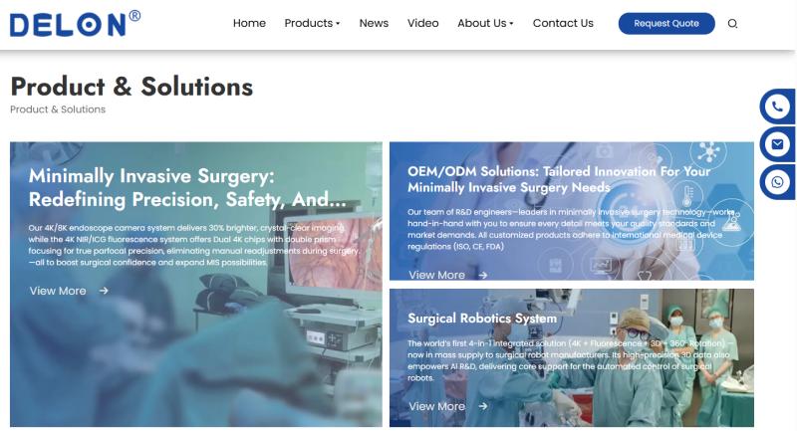This screenshot has height=431, width=797.
Task: Click arrow beside OEM/ODM Solutions View More
Action: pos(483,275)
